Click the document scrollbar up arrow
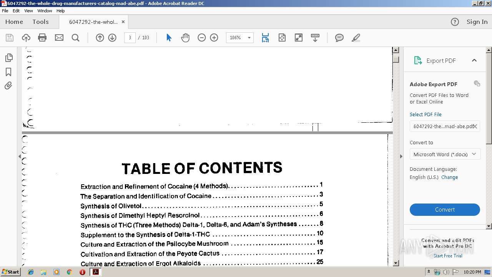This screenshot has width=492, height=277. [396, 50]
